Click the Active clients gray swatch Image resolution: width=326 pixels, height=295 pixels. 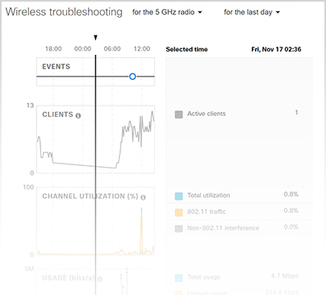pos(178,114)
